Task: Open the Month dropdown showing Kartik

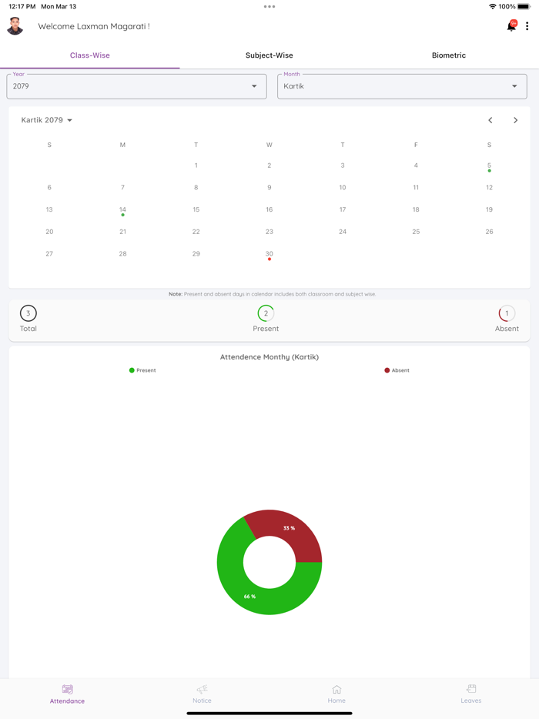Action: [x=402, y=86]
